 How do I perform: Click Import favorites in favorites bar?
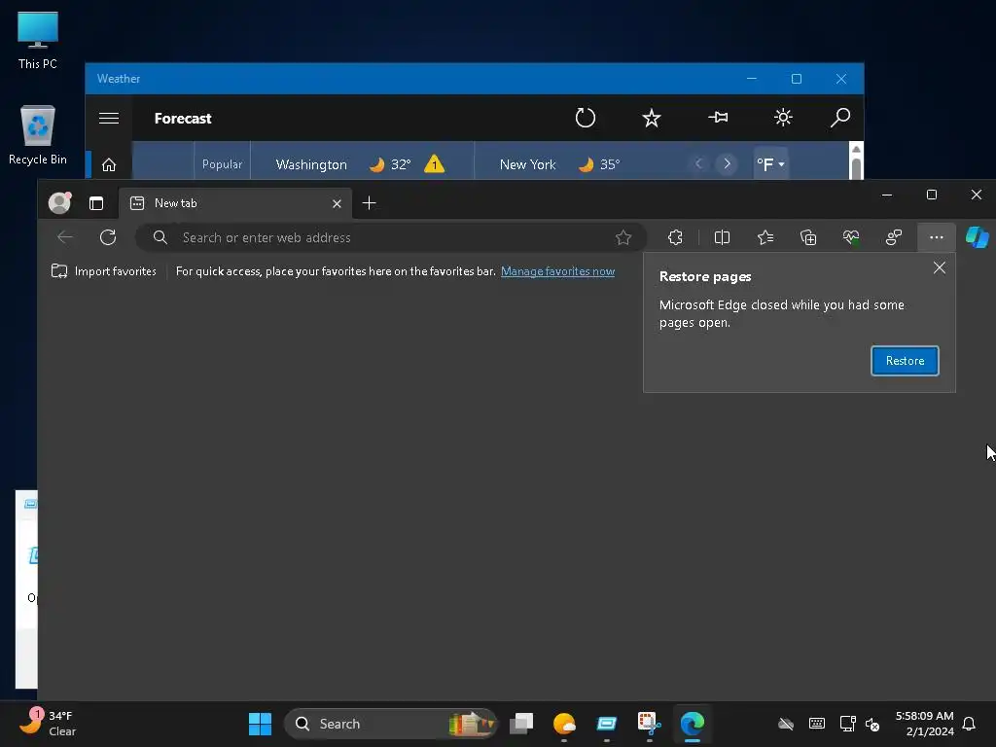pos(103,271)
